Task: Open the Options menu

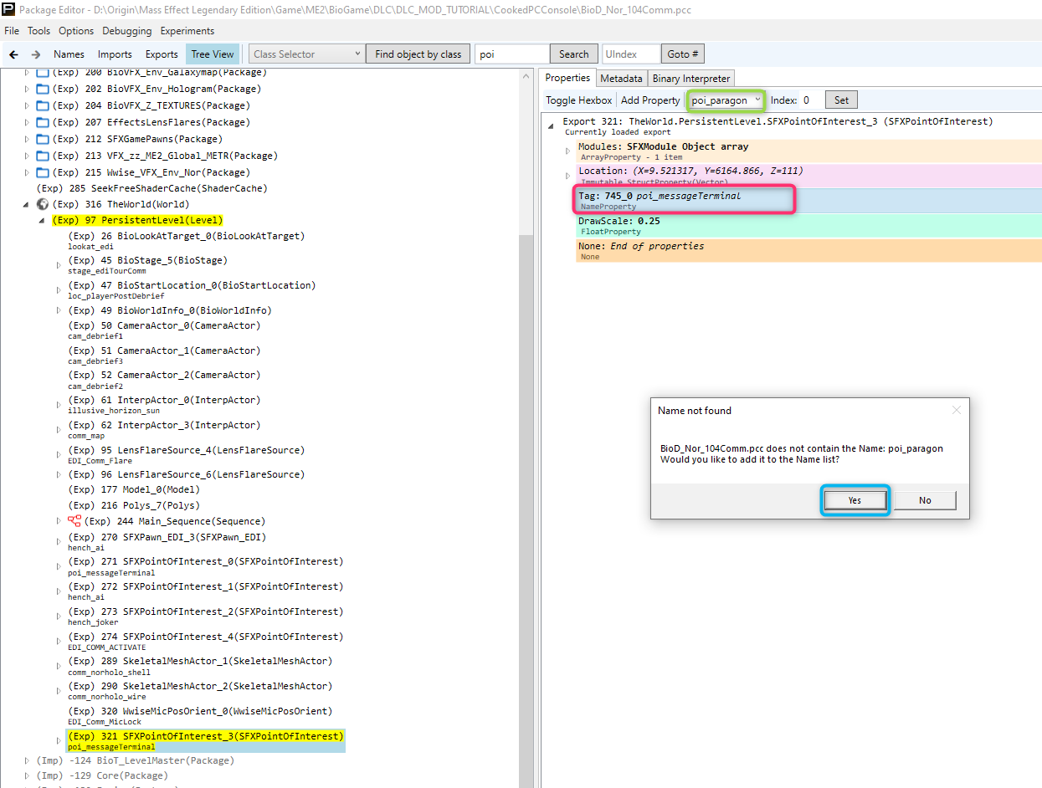Action: (x=76, y=31)
